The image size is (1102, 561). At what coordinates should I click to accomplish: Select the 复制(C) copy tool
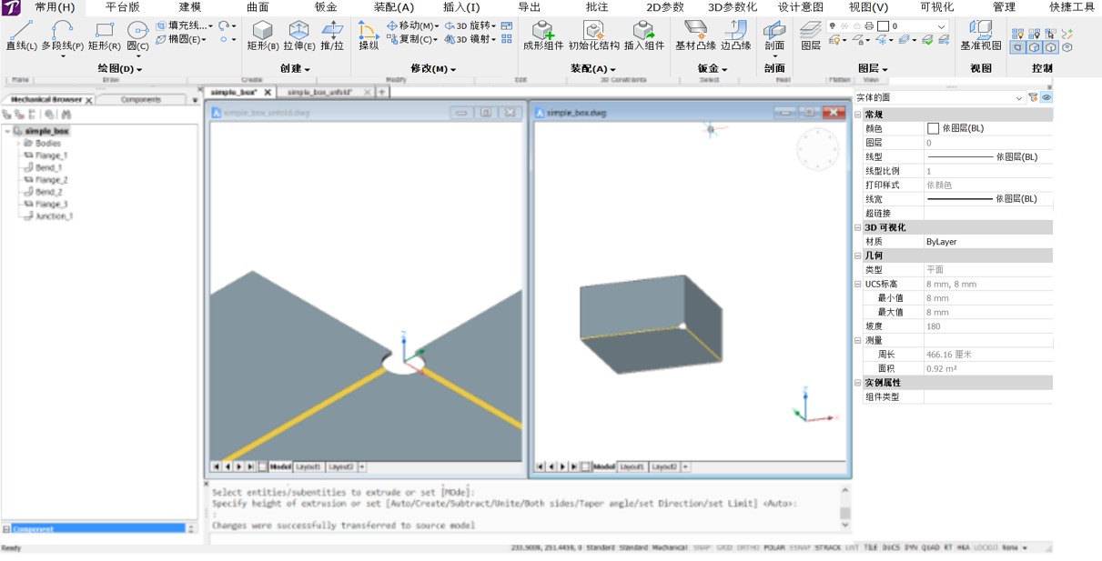pyautogui.click(x=412, y=39)
